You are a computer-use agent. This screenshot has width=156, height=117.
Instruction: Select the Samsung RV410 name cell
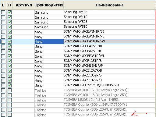110,17
